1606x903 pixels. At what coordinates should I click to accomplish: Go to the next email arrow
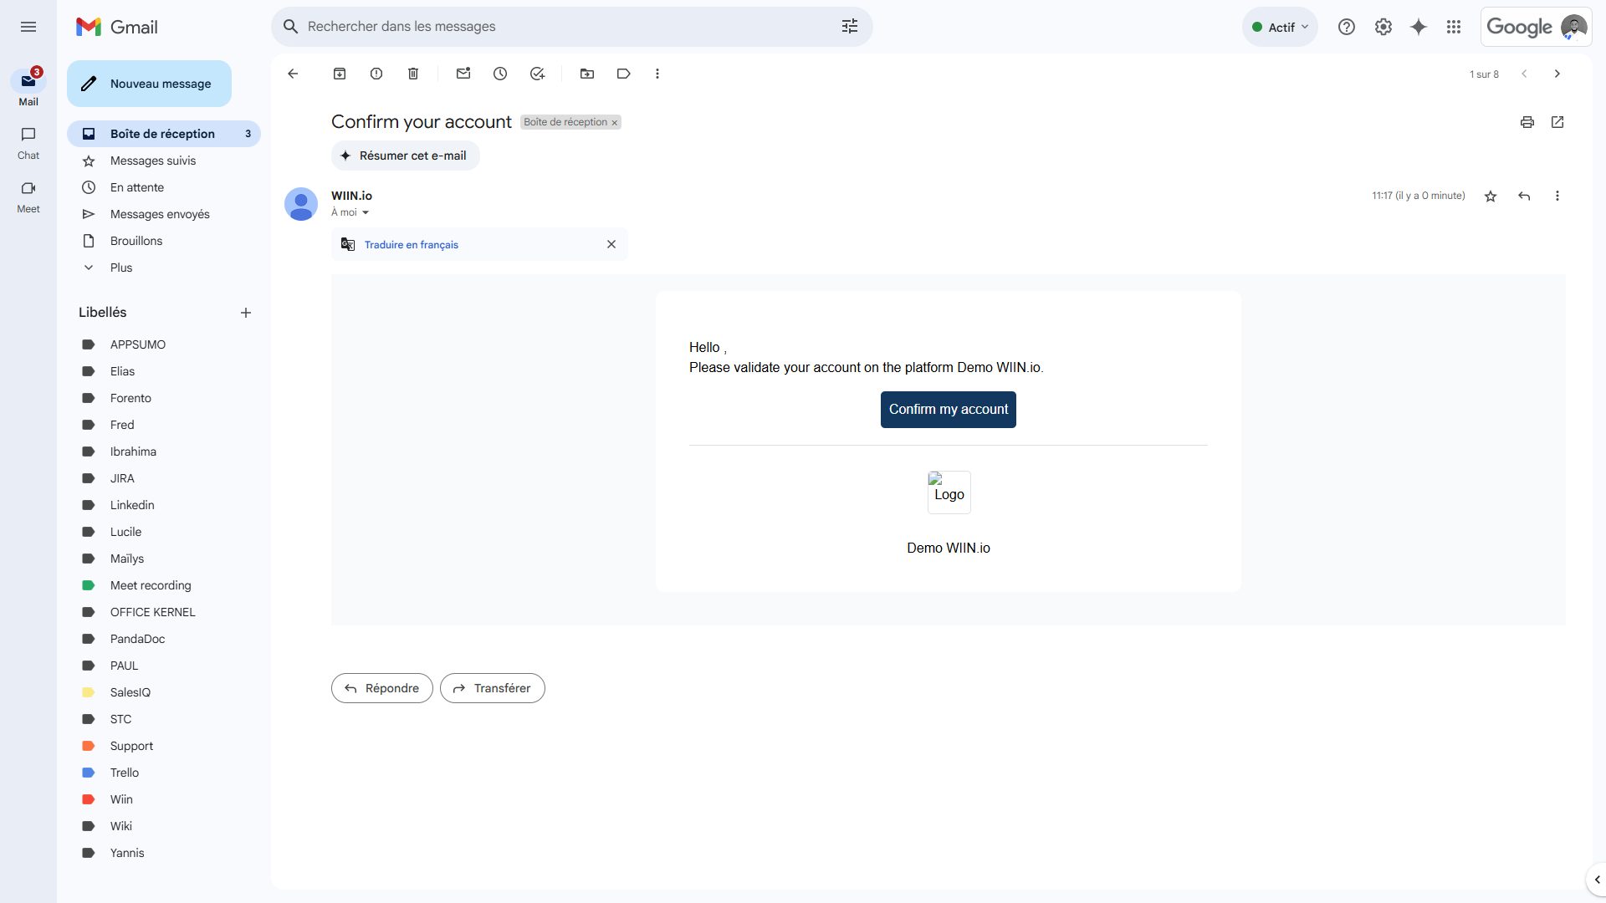(x=1557, y=74)
